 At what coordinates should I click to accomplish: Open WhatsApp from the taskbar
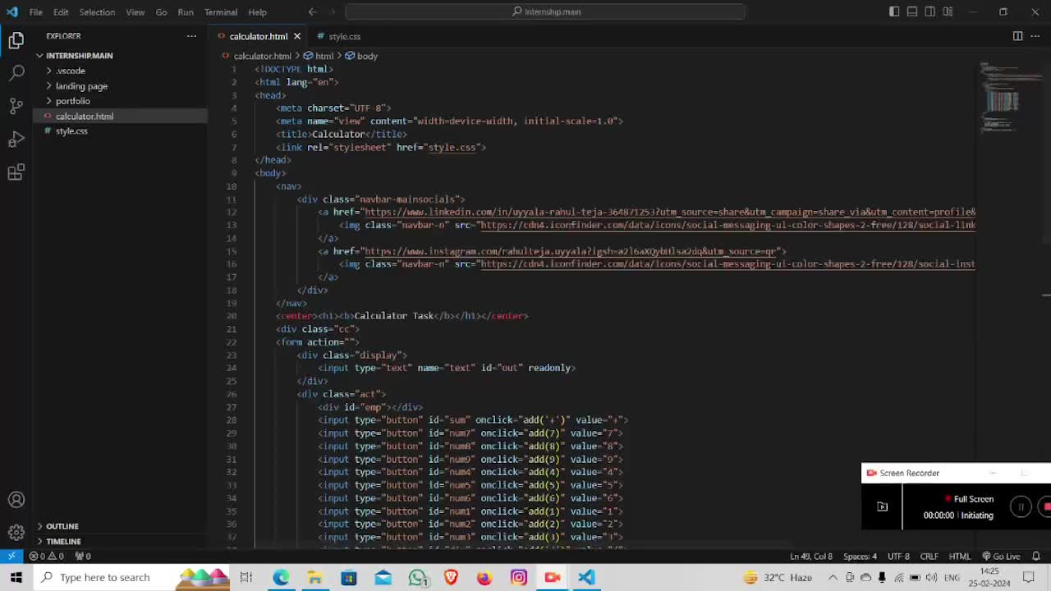click(417, 577)
